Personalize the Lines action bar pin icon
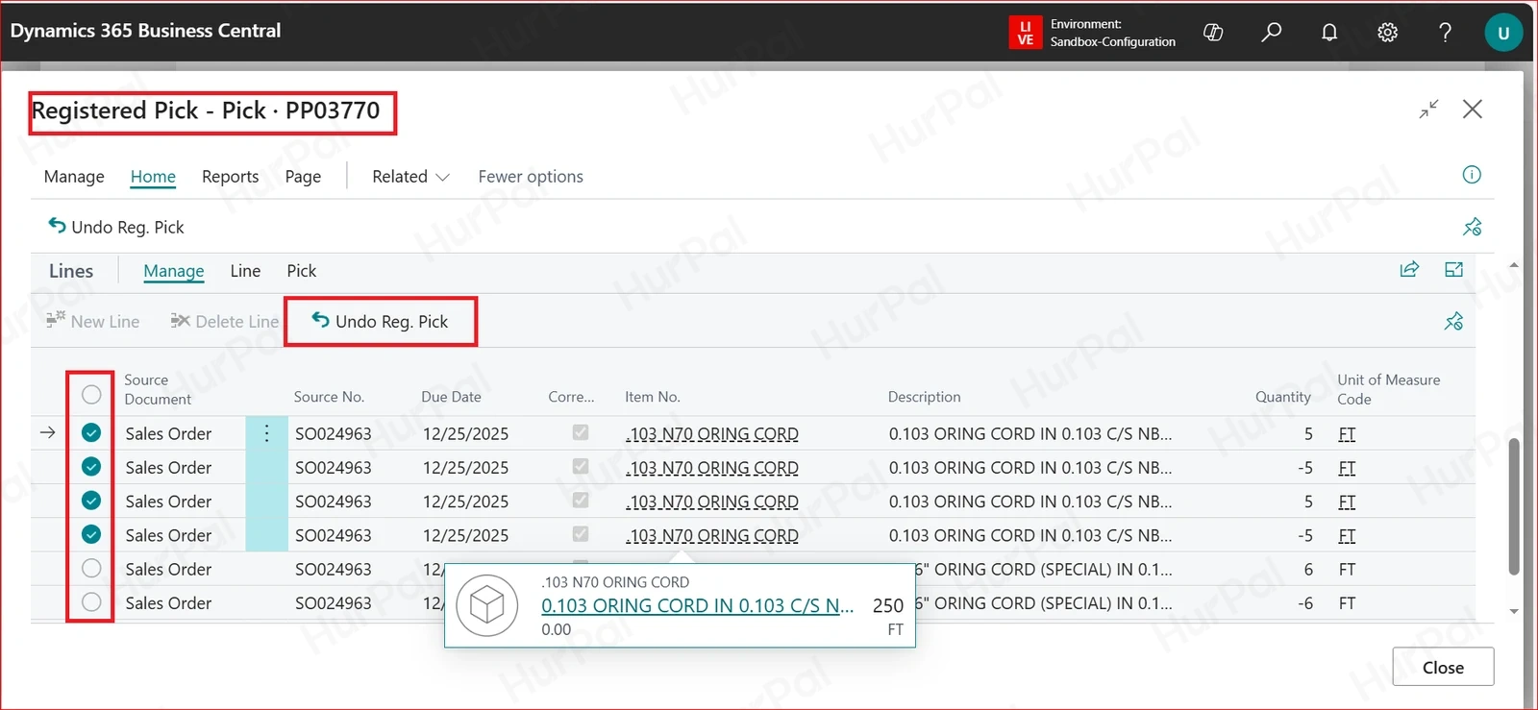 point(1453,321)
